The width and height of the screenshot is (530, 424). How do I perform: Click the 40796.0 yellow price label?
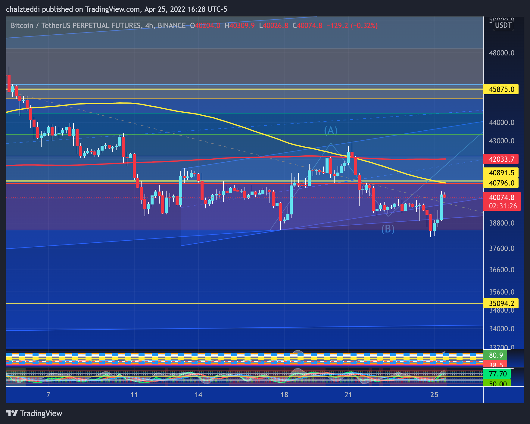point(501,183)
